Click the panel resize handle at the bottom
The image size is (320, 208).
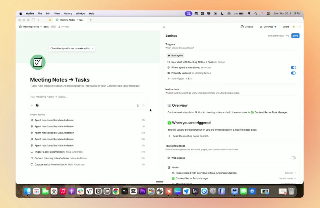coord(160,182)
